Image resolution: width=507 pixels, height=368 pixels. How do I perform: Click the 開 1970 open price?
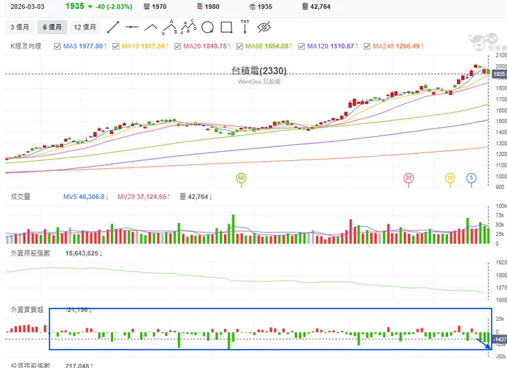point(156,7)
